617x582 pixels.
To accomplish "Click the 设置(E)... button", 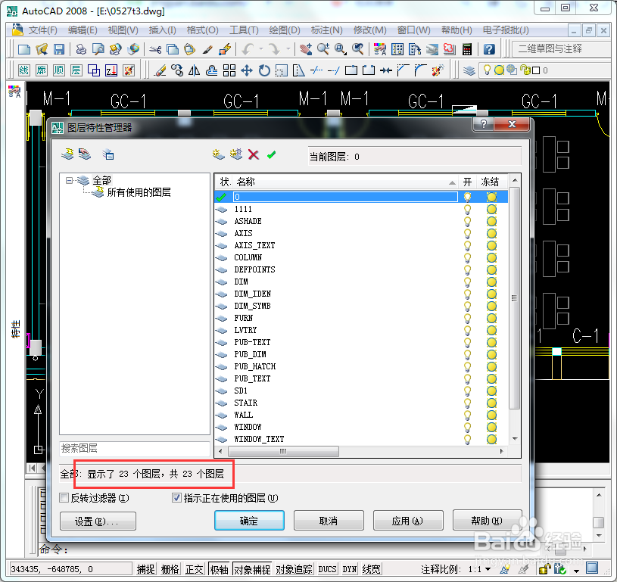I will point(98,521).
